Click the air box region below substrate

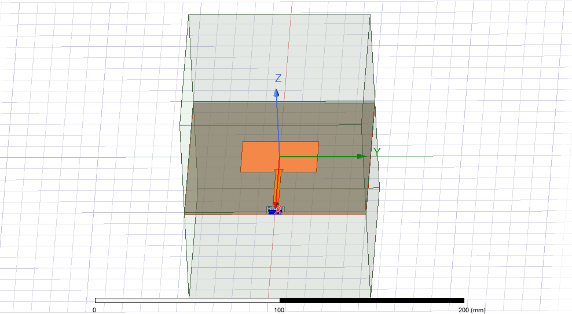pos(278,254)
